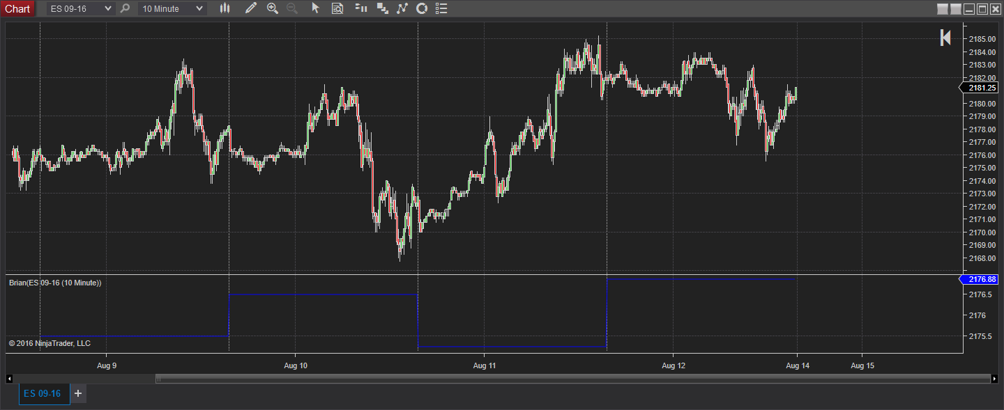The height and width of the screenshot is (410, 1004).
Task: Toggle the data box icon
Action: [x=337, y=8]
